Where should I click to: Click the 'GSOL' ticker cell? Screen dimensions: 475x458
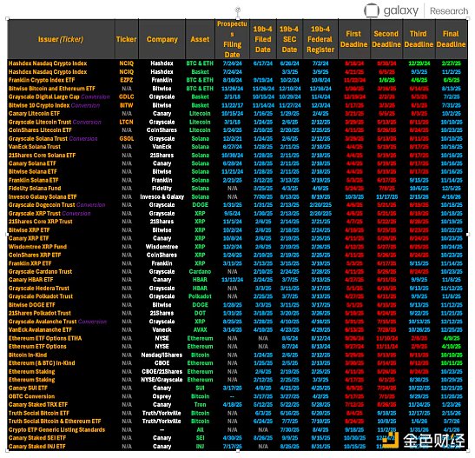126,138
